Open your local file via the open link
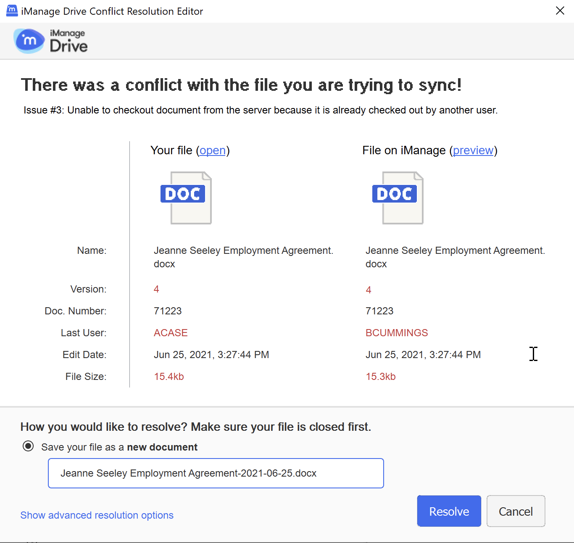The width and height of the screenshot is (574, 543). (x=212, y=150)
